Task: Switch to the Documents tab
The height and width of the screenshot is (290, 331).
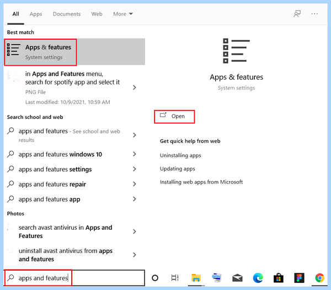Action: (x=67, y=14)
